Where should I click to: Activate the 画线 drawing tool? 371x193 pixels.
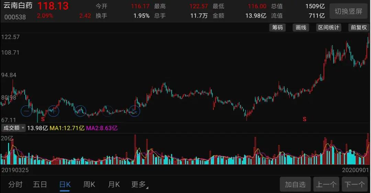pyautogui.click(x=301, y=27)
